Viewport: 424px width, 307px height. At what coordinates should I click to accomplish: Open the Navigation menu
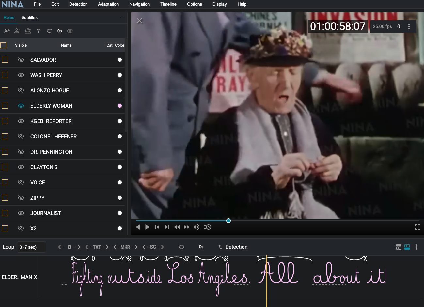pyautogui.click(x=139, y=4)
